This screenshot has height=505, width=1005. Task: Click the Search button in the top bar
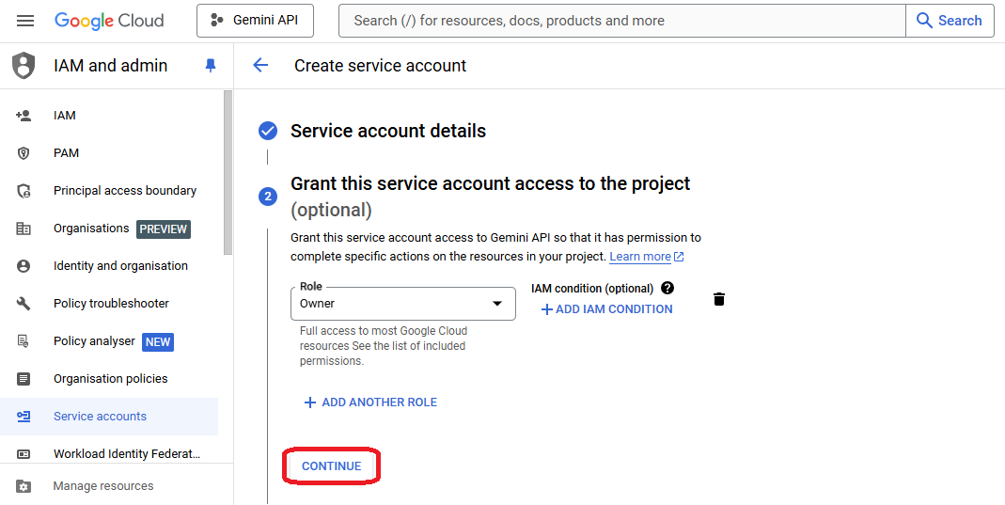(x=949, y=21)
